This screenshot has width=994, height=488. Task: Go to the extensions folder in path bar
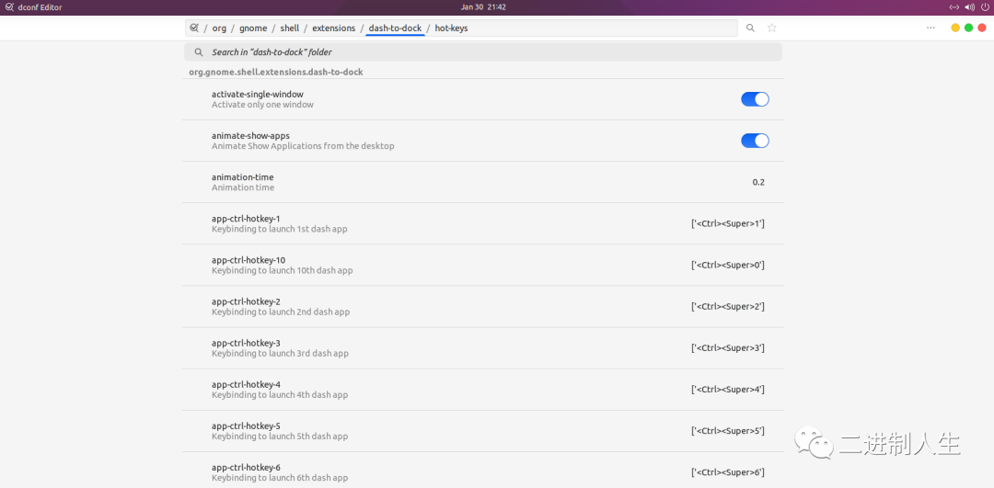[333, 28]
